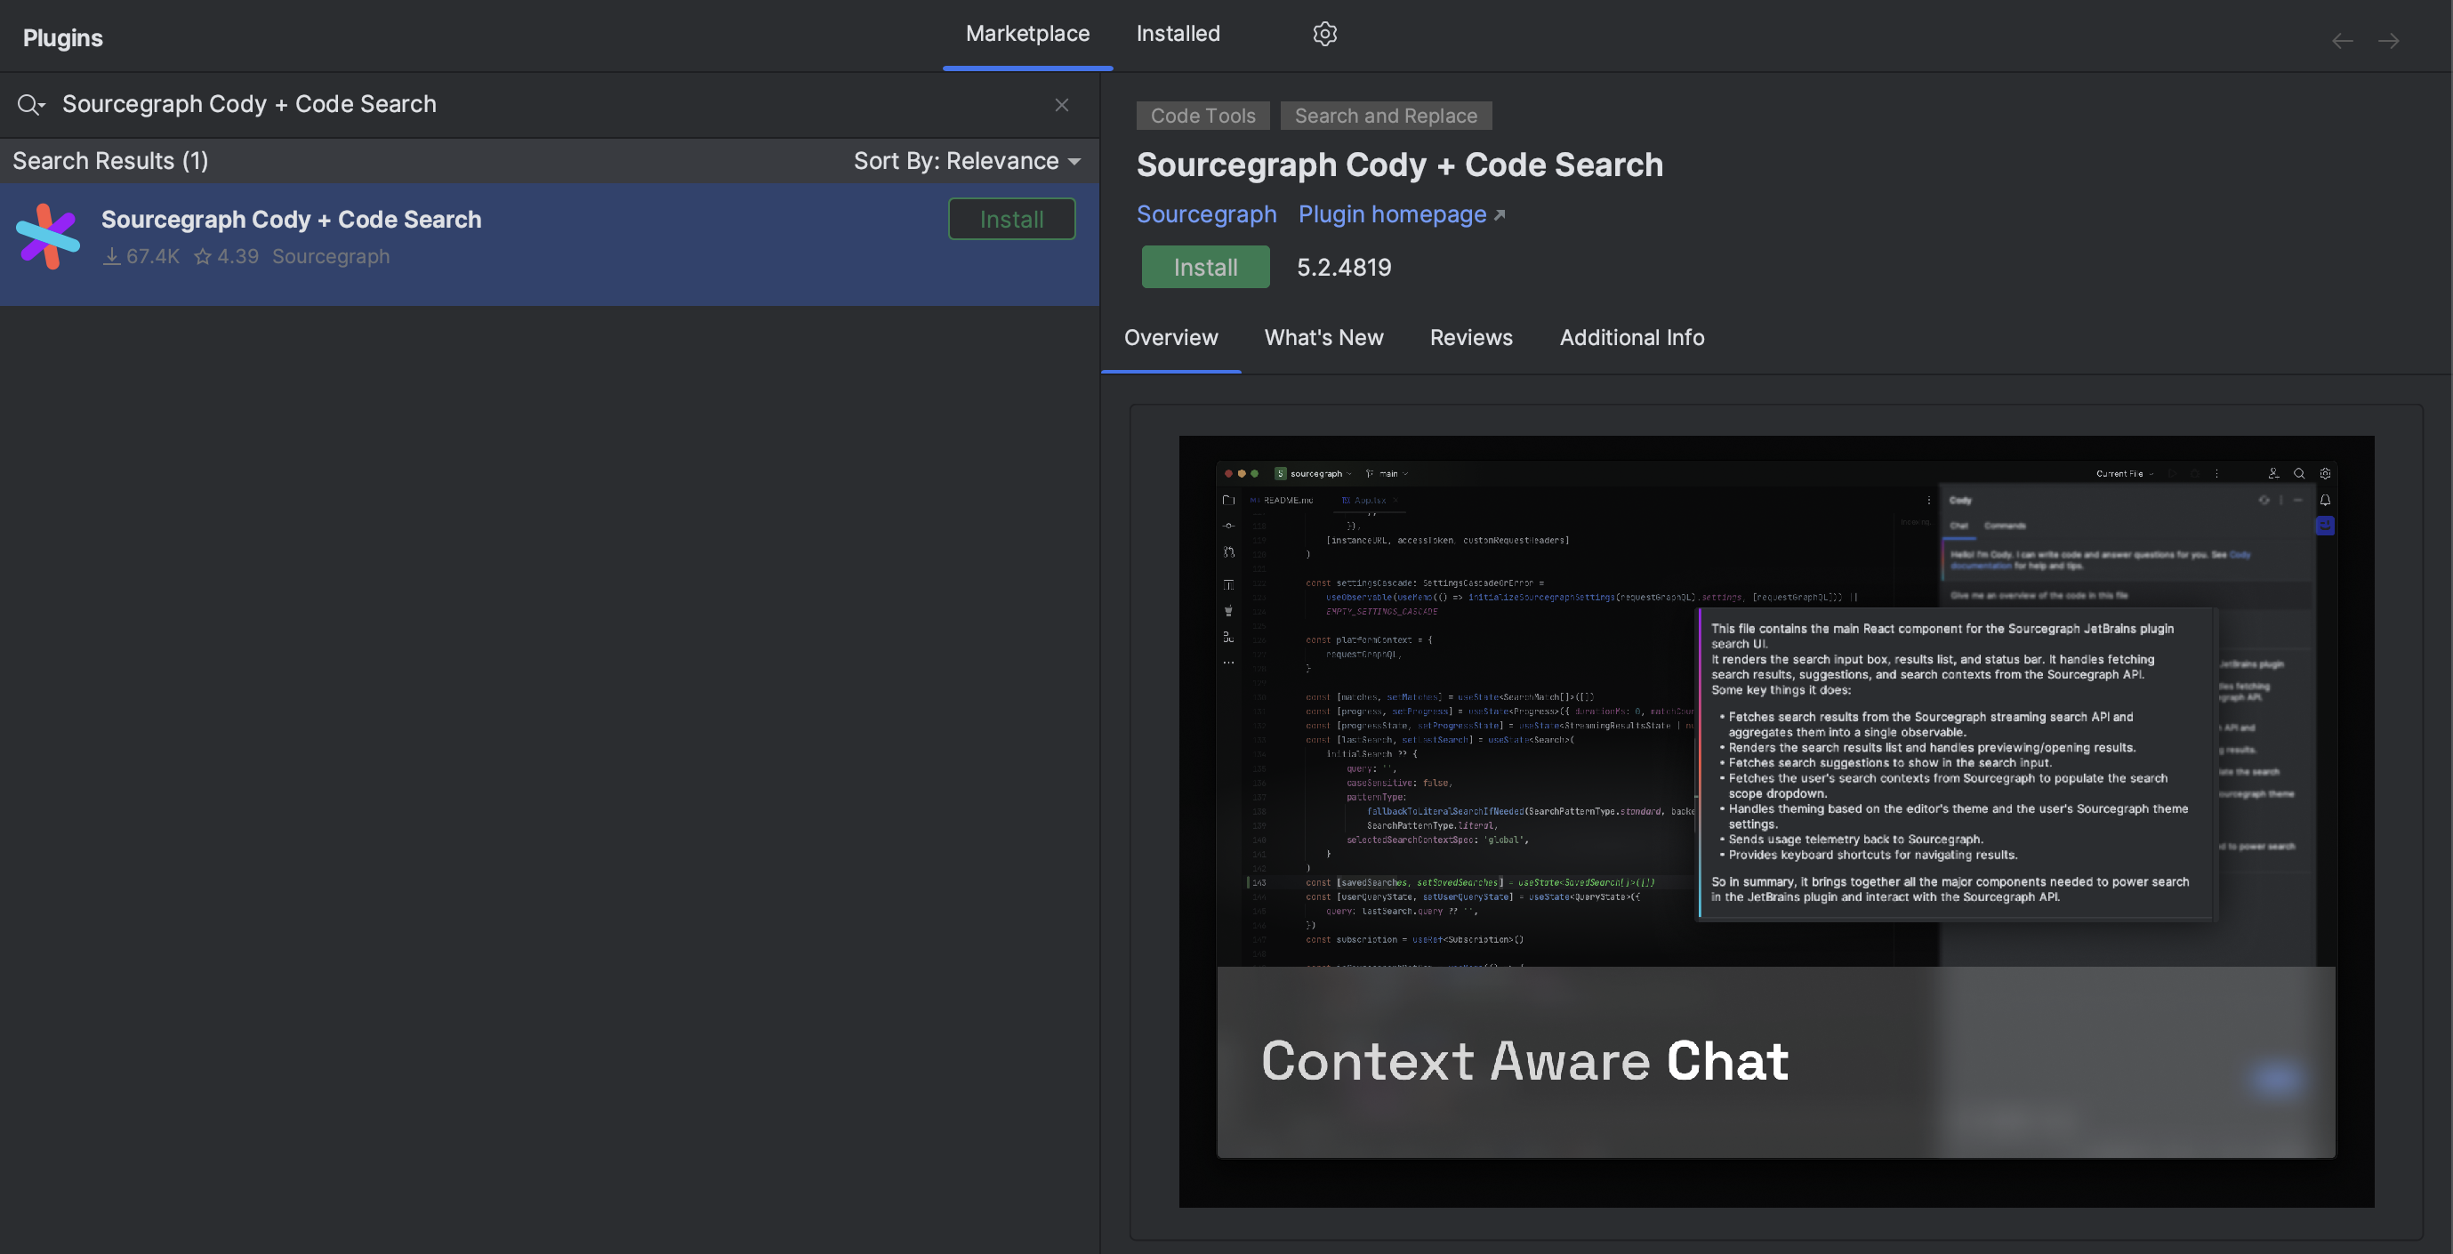This screenshot has width=2453, height=1254.
Task: Select Sourcegraph Cody + Code Search result
Action: pyautogui.click(x=550, y=245)
